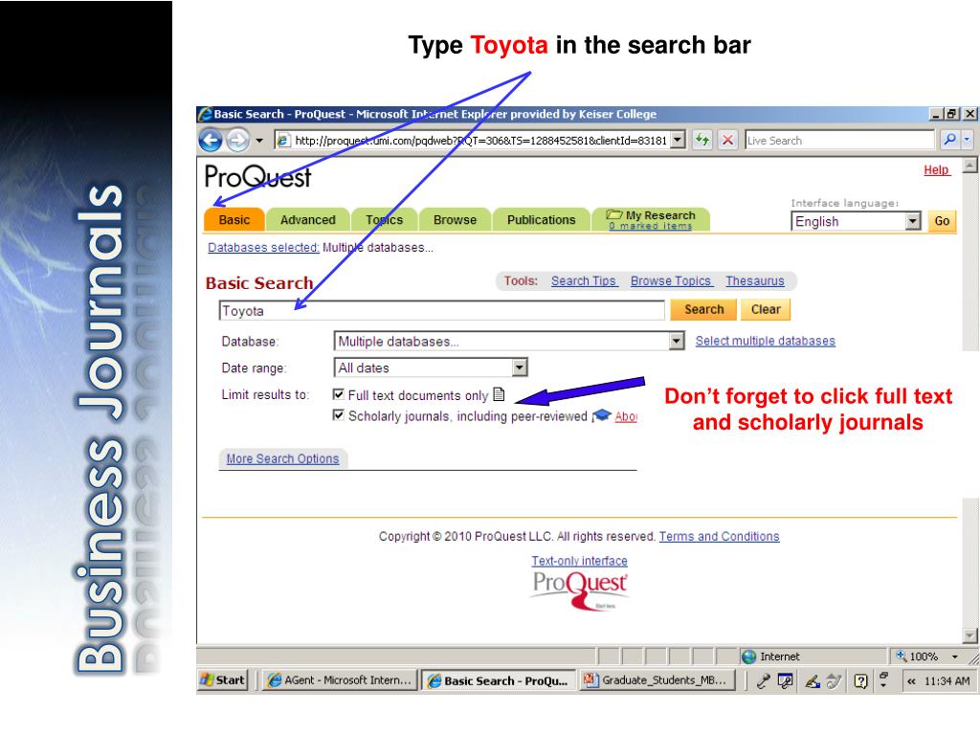This screenshot has height=735, width=980.
Task: Open recent pages dropdown next to Forward
Action: [x=258, y=141]
